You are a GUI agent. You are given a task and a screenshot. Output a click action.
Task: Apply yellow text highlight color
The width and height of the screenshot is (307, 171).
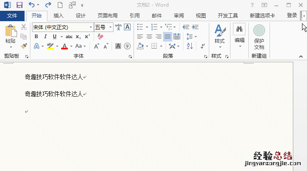pos(50,46)
